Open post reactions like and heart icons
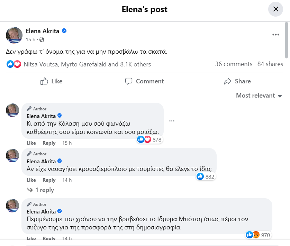Screen dimensions: 290x246 pos(14,64)
